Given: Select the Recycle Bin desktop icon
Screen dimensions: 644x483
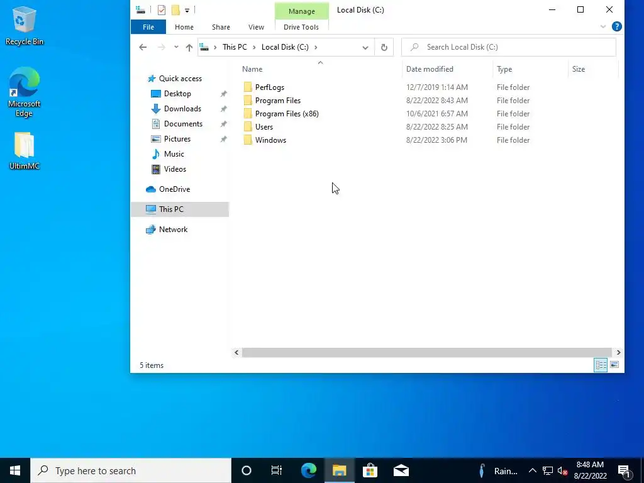Looking at the screenshot, I should pos(25,25).
